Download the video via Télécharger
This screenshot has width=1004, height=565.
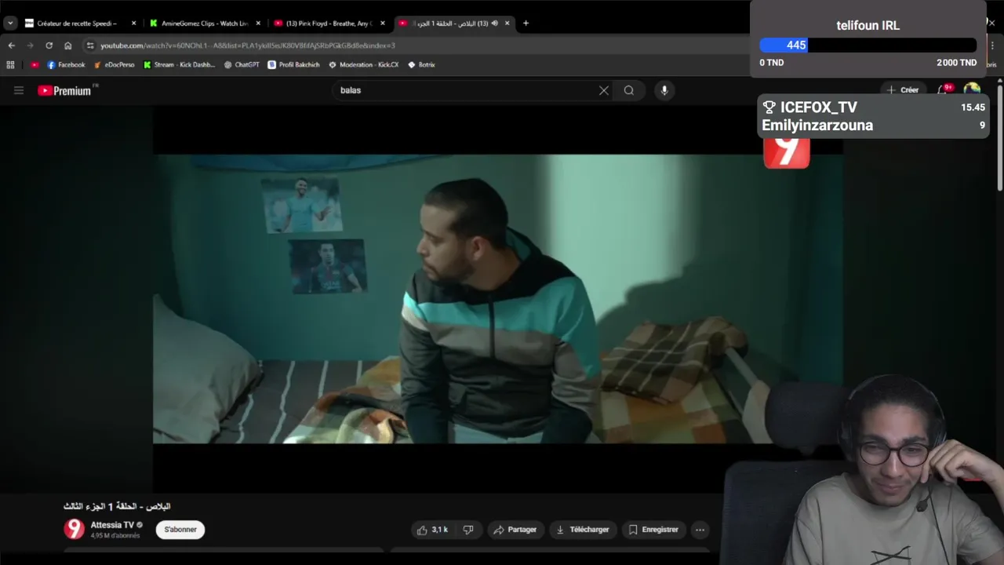583,530
